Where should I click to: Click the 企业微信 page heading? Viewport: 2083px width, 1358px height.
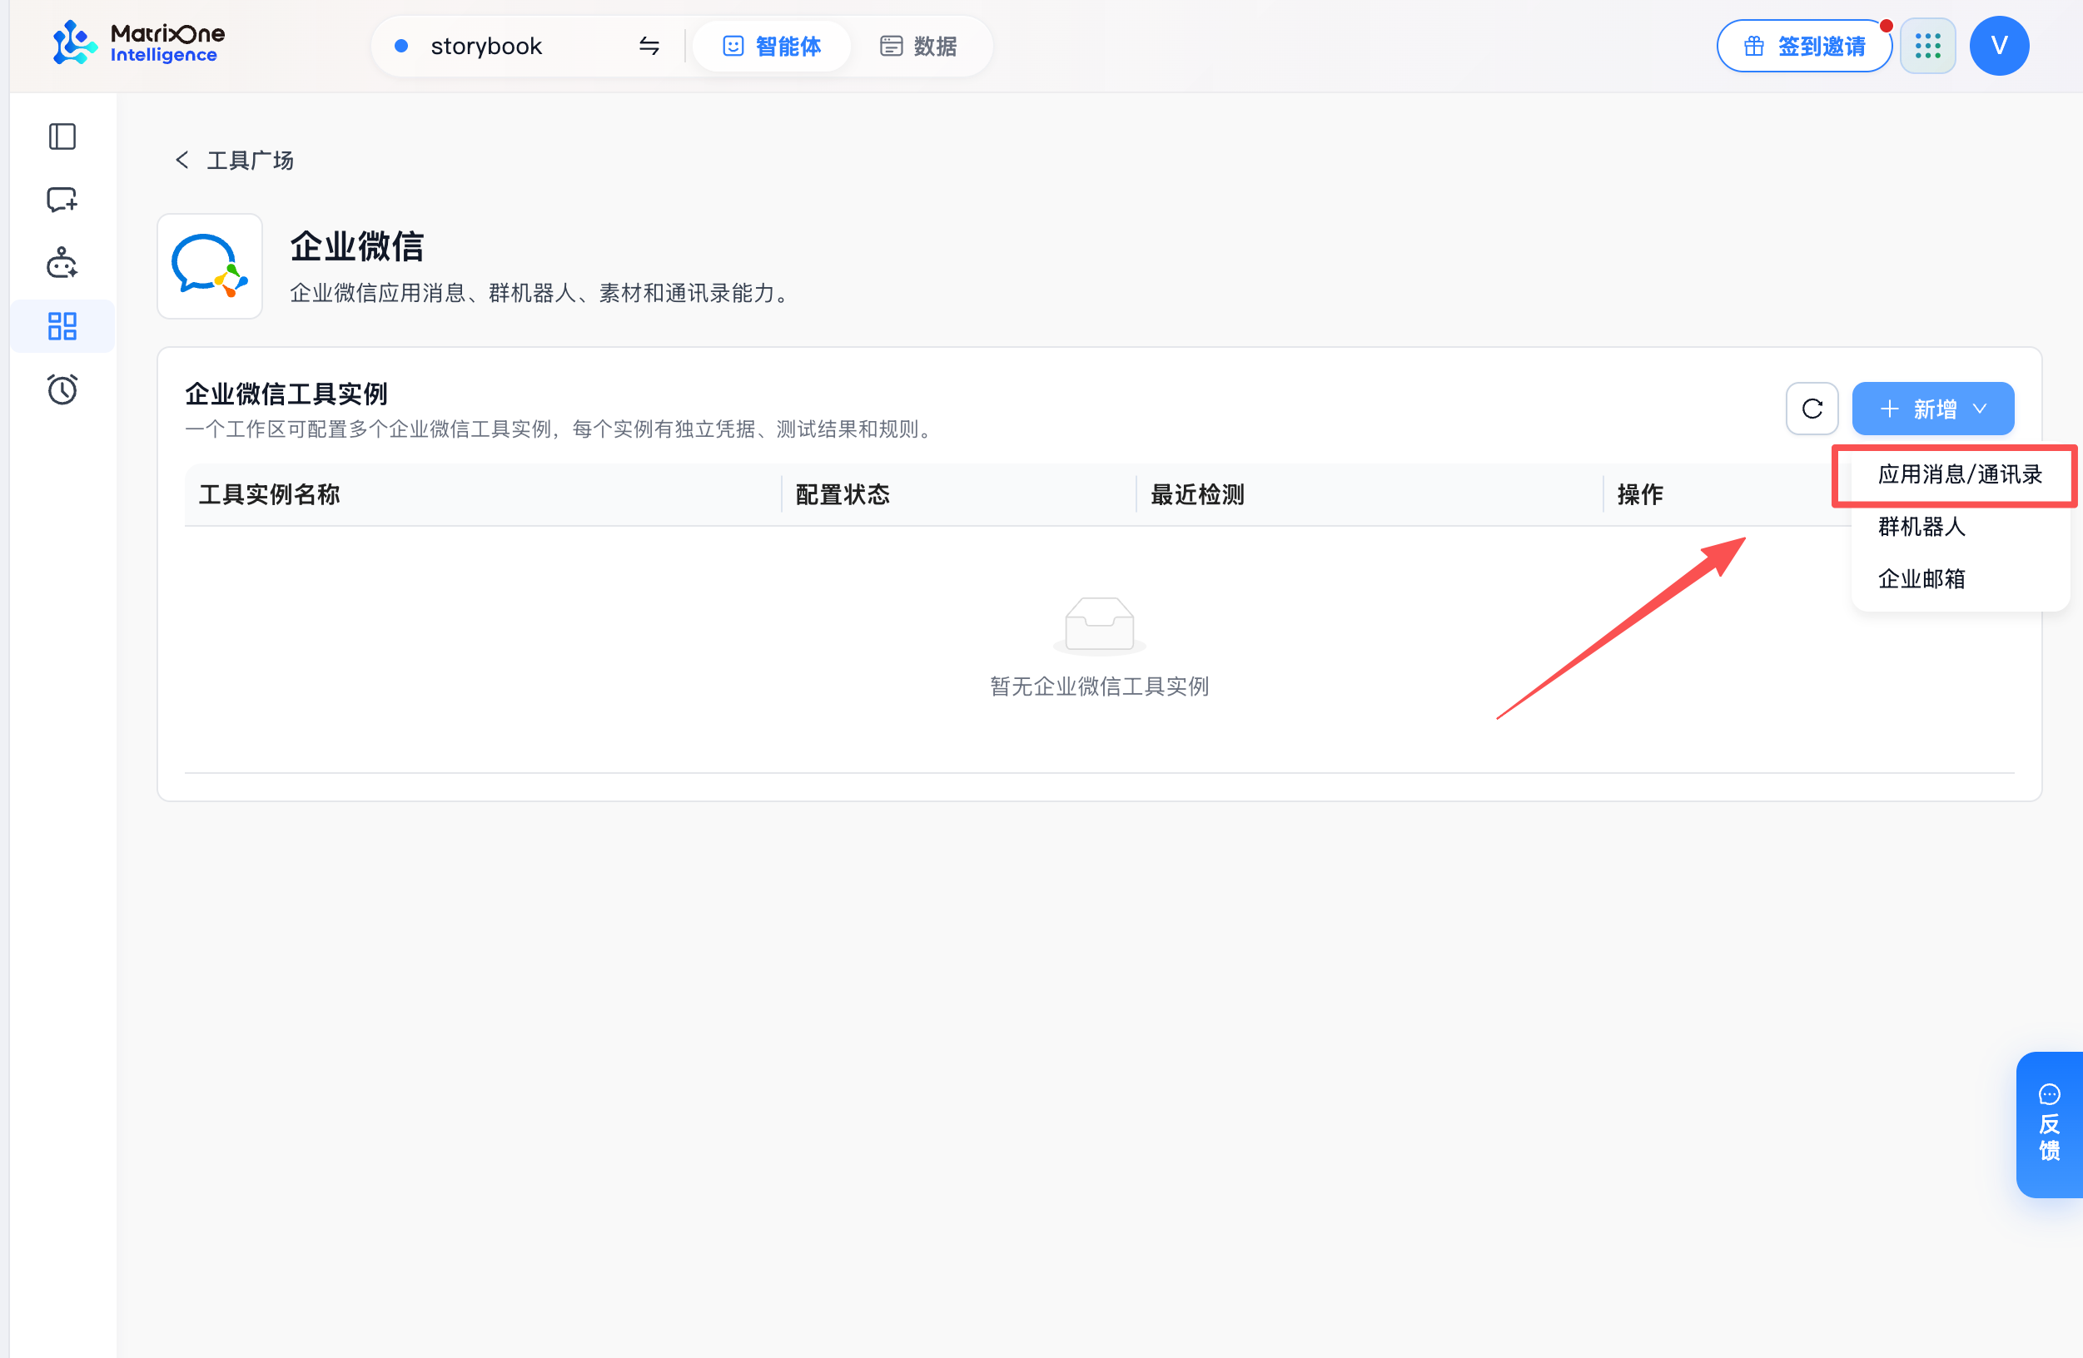[357, 248]
